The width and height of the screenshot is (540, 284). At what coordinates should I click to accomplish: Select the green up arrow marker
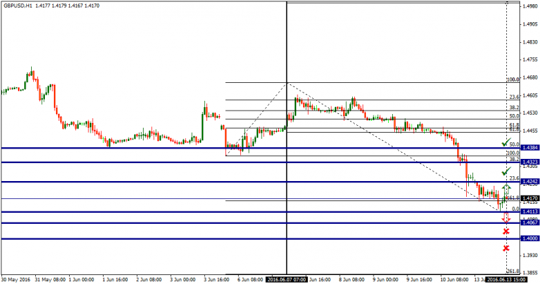point(506,189)
